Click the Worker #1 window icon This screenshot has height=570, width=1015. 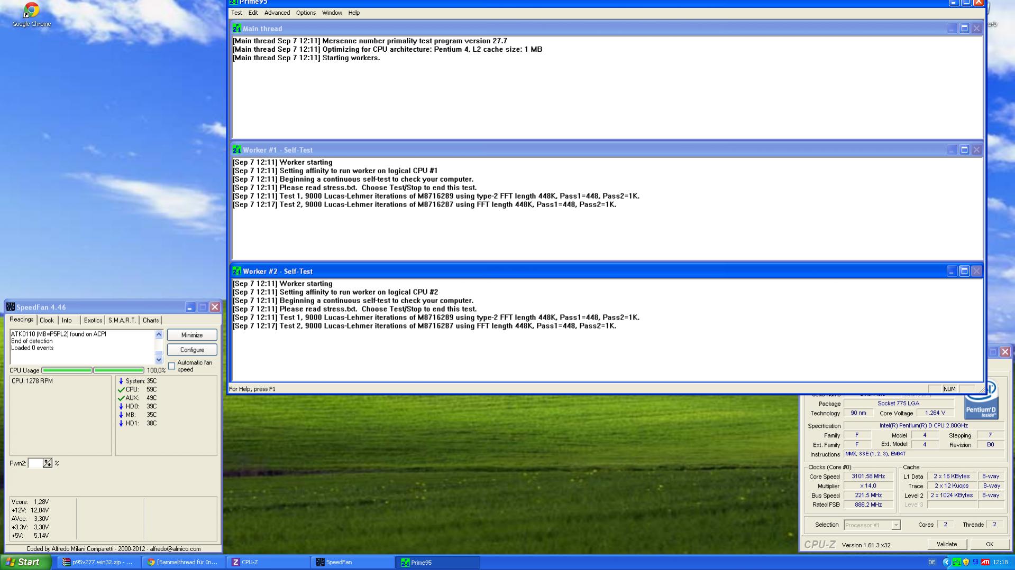click(236, 150)
